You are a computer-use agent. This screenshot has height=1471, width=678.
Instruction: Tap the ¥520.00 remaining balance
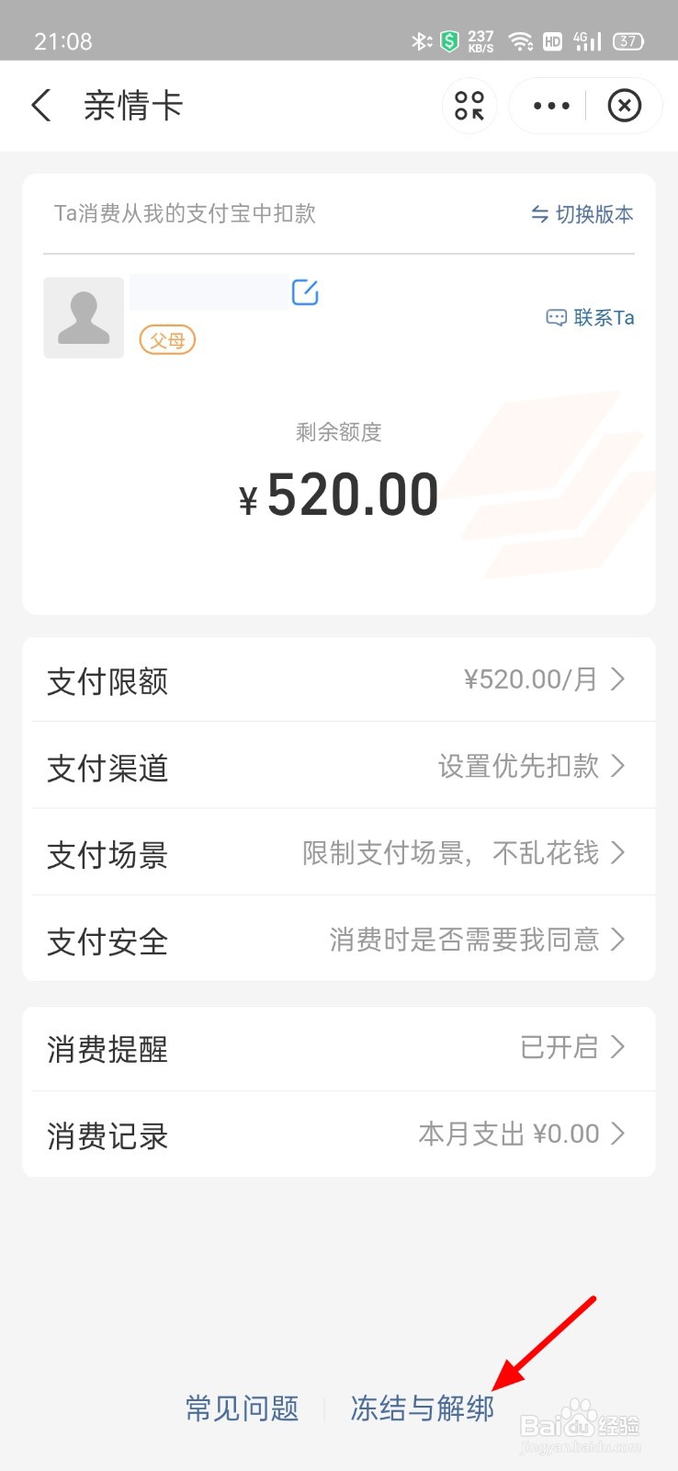pyautogui.click(x=339, y=496)
